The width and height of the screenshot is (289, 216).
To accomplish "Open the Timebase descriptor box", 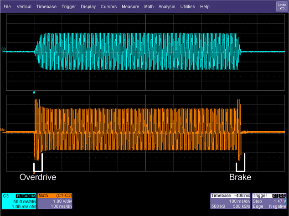I will (x=231, y=201).
